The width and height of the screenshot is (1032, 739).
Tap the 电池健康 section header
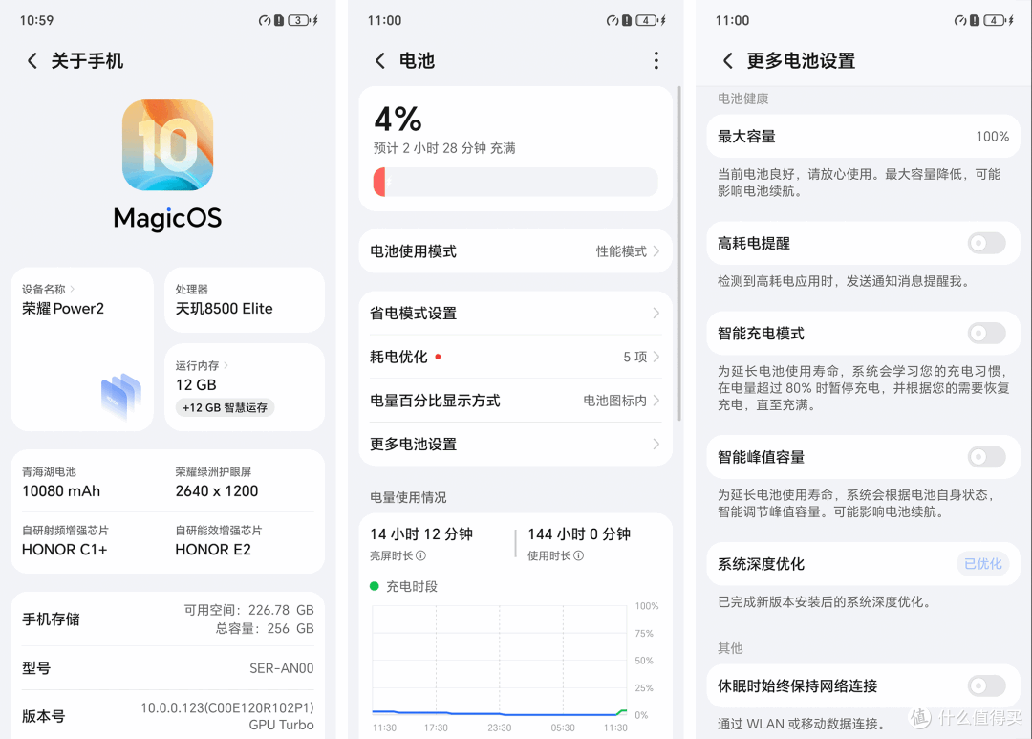743,98
